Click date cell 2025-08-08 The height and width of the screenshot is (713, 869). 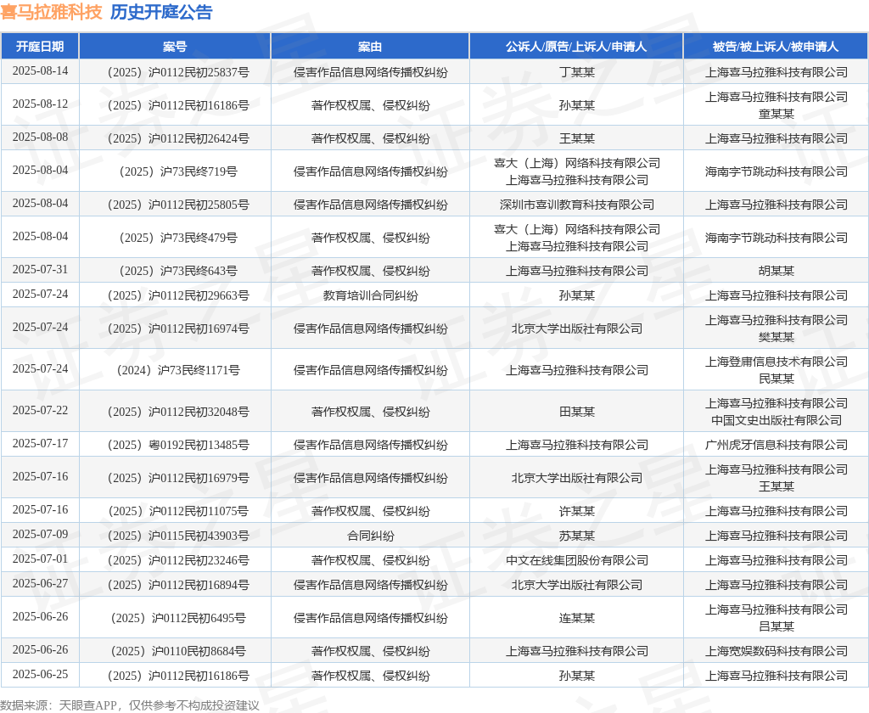(40, 137)
